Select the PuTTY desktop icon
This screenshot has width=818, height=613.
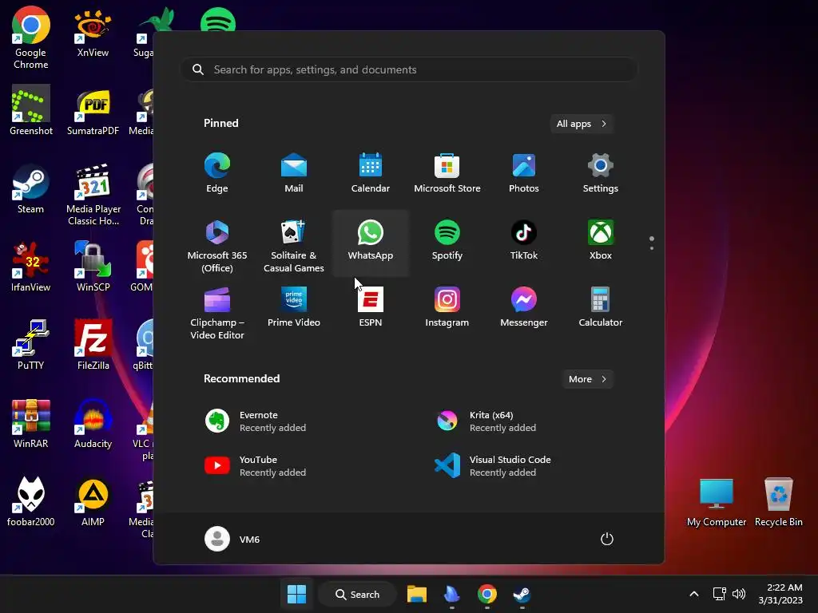pos(31,345)
